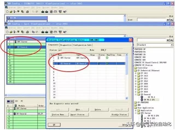175x130 pixels.
Task: Select IE General row in Station Configuration Editor
Action: point(89,63)
